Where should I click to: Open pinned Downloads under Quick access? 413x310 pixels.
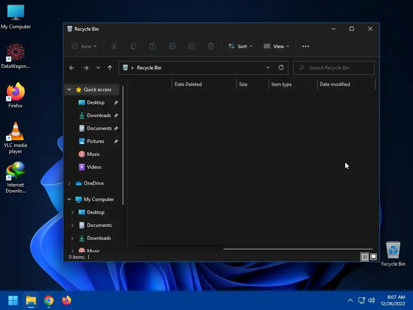99,115
